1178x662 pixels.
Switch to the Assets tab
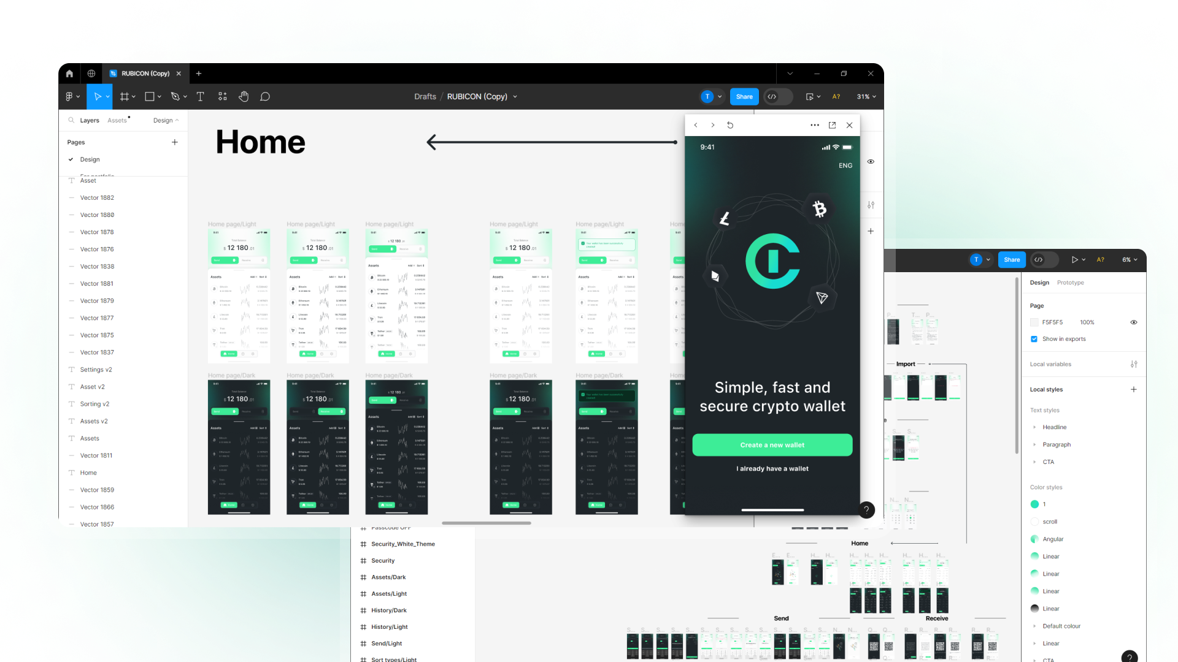(x=117, y=120)
